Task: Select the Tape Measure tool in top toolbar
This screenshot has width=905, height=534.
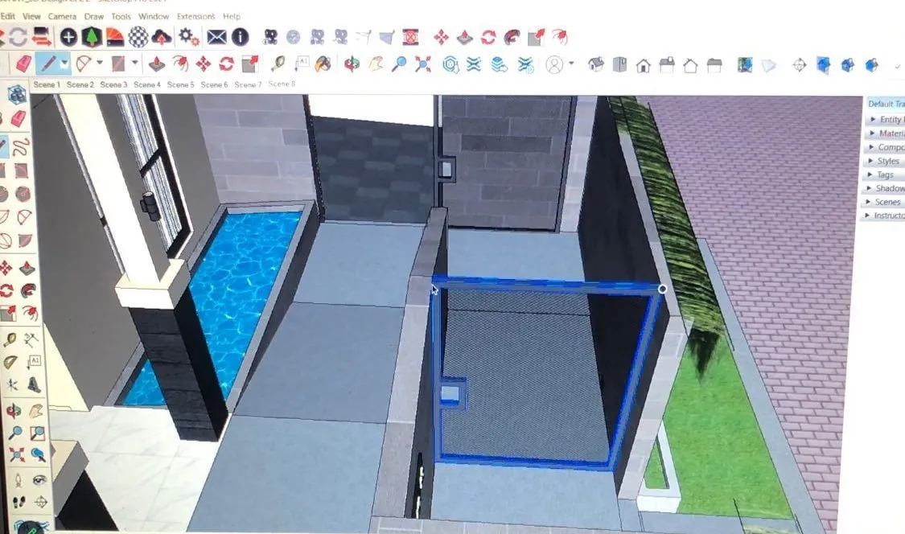Action: 278,64
